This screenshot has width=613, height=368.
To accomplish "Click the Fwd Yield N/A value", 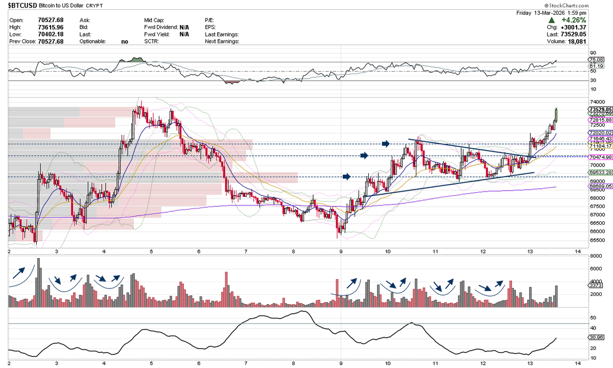I will coord(184,34).
